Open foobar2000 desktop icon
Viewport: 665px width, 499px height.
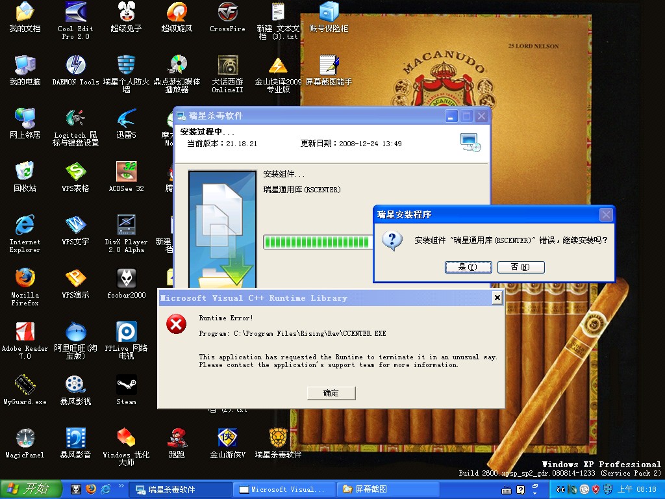[x=126, y=283]
